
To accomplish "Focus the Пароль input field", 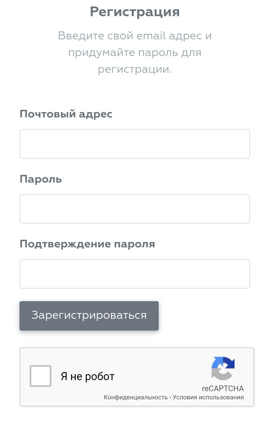I will pyautogui.click(x=135, y=209).
